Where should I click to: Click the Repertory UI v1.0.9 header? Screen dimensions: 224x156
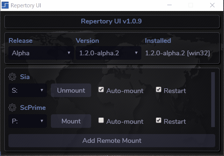112,21
